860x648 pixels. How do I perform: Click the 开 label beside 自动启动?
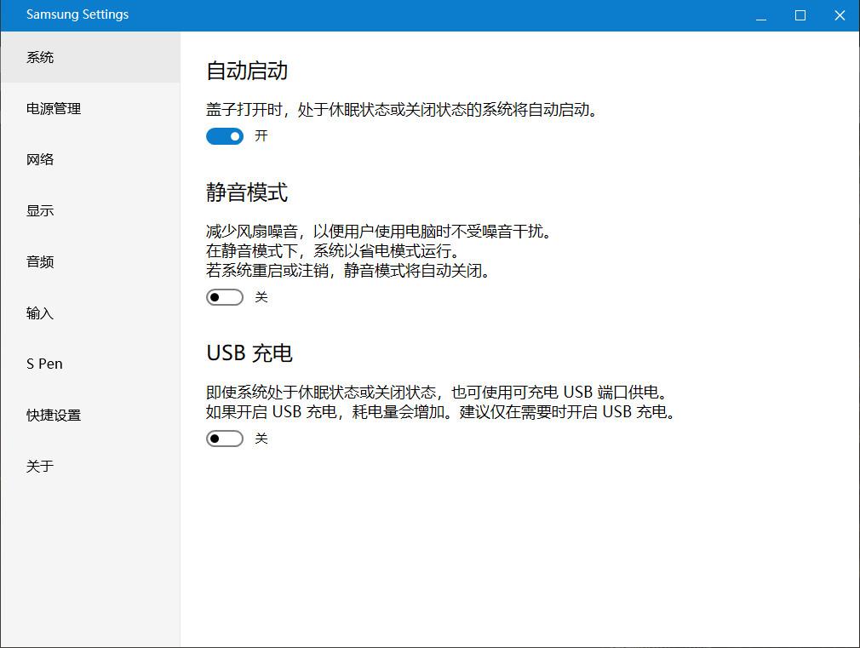pyautogui.click(x=260, y=135)
